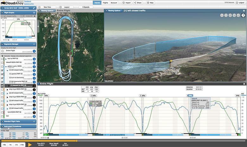Click the Switch to Pro link
Viewport: 247px width, 147px height.
(x=29, y=4)
